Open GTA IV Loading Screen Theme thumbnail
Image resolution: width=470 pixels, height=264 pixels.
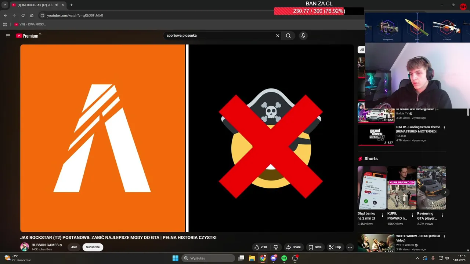coord(376,135)
